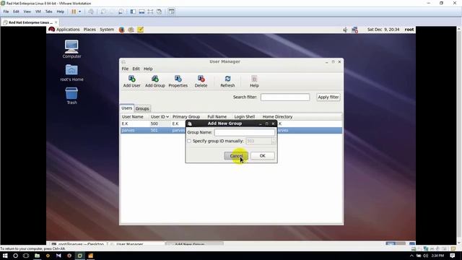The image size is (462, 260).
Task: Select the Users tab
Action: tap(127, 108)
